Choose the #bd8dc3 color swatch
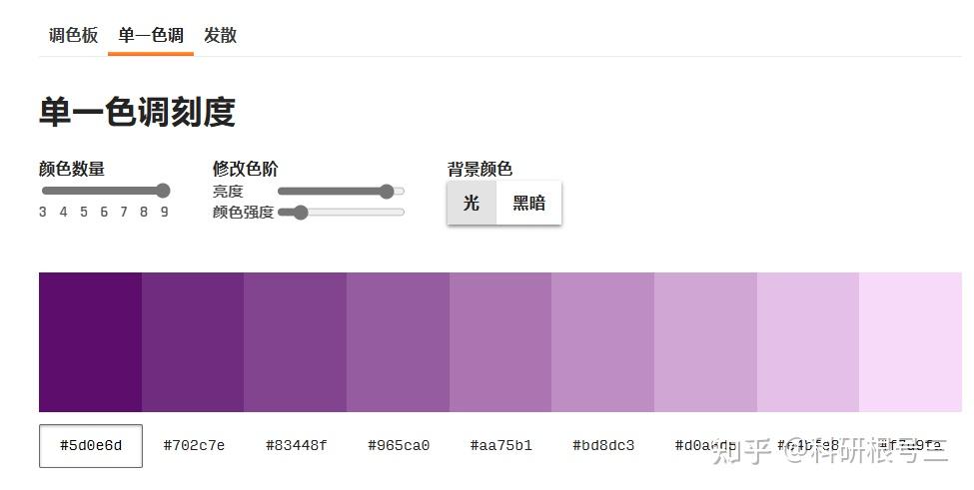The width and height of the screenshot is (974, 490). pos(602,341)
